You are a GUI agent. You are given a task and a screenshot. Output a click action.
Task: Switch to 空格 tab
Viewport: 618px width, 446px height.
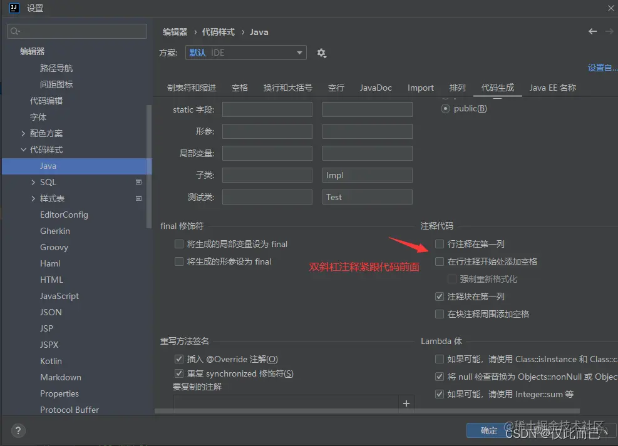click(x=240, y=88)
